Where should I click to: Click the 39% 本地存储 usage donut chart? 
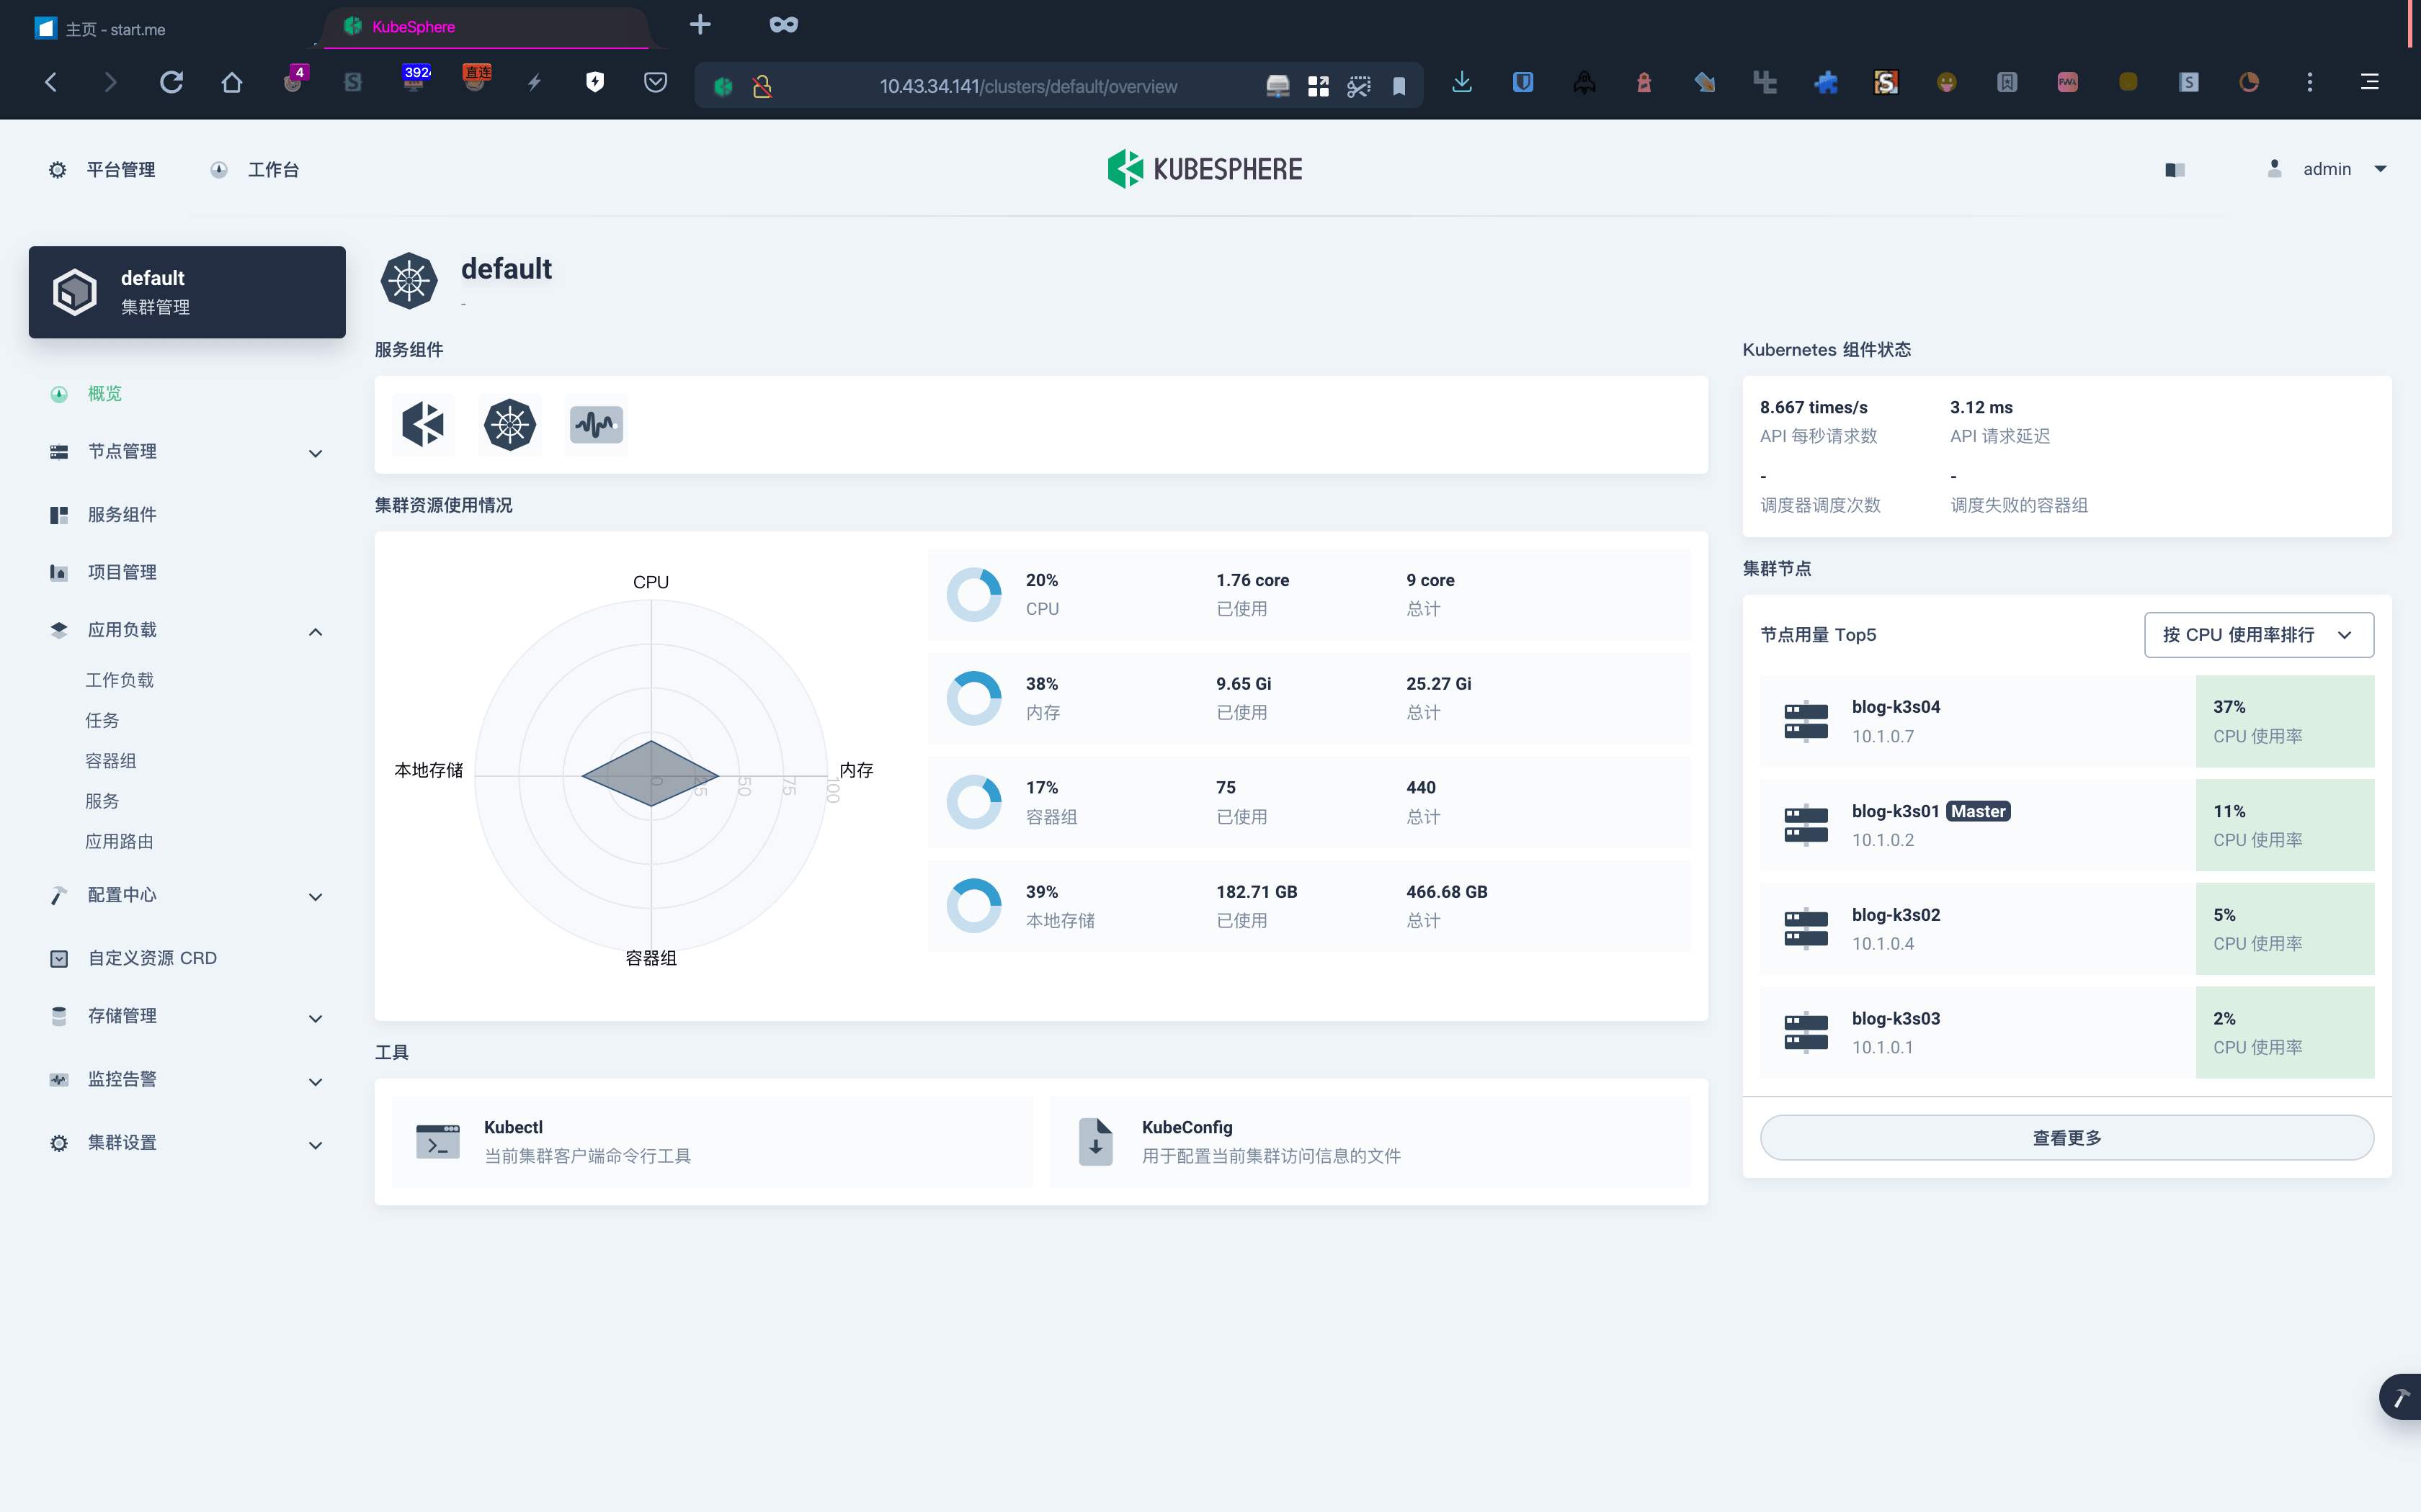coord(974,906)
